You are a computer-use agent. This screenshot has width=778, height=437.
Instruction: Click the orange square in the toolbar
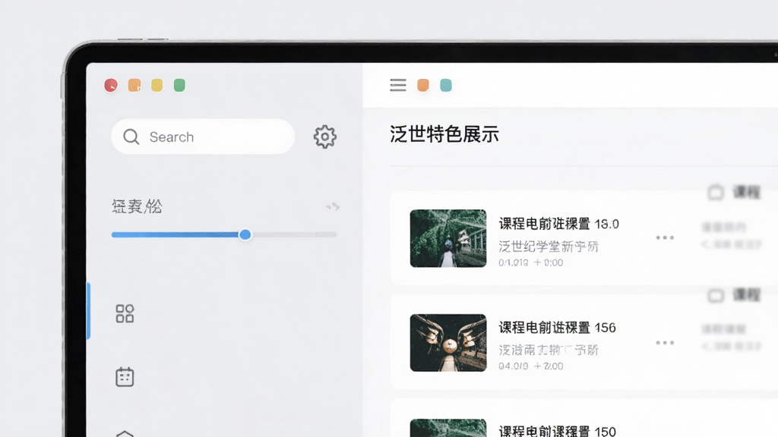coord(422,85)
